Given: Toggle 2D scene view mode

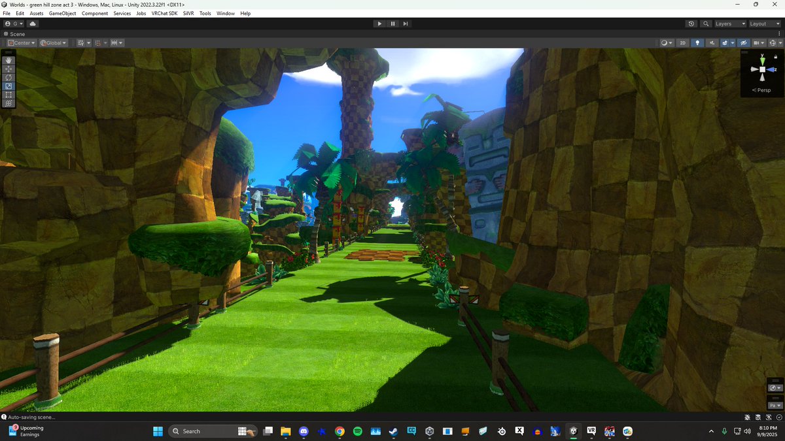Looking at the screenshot, I should pyautogui.click(x=683, y=42).
